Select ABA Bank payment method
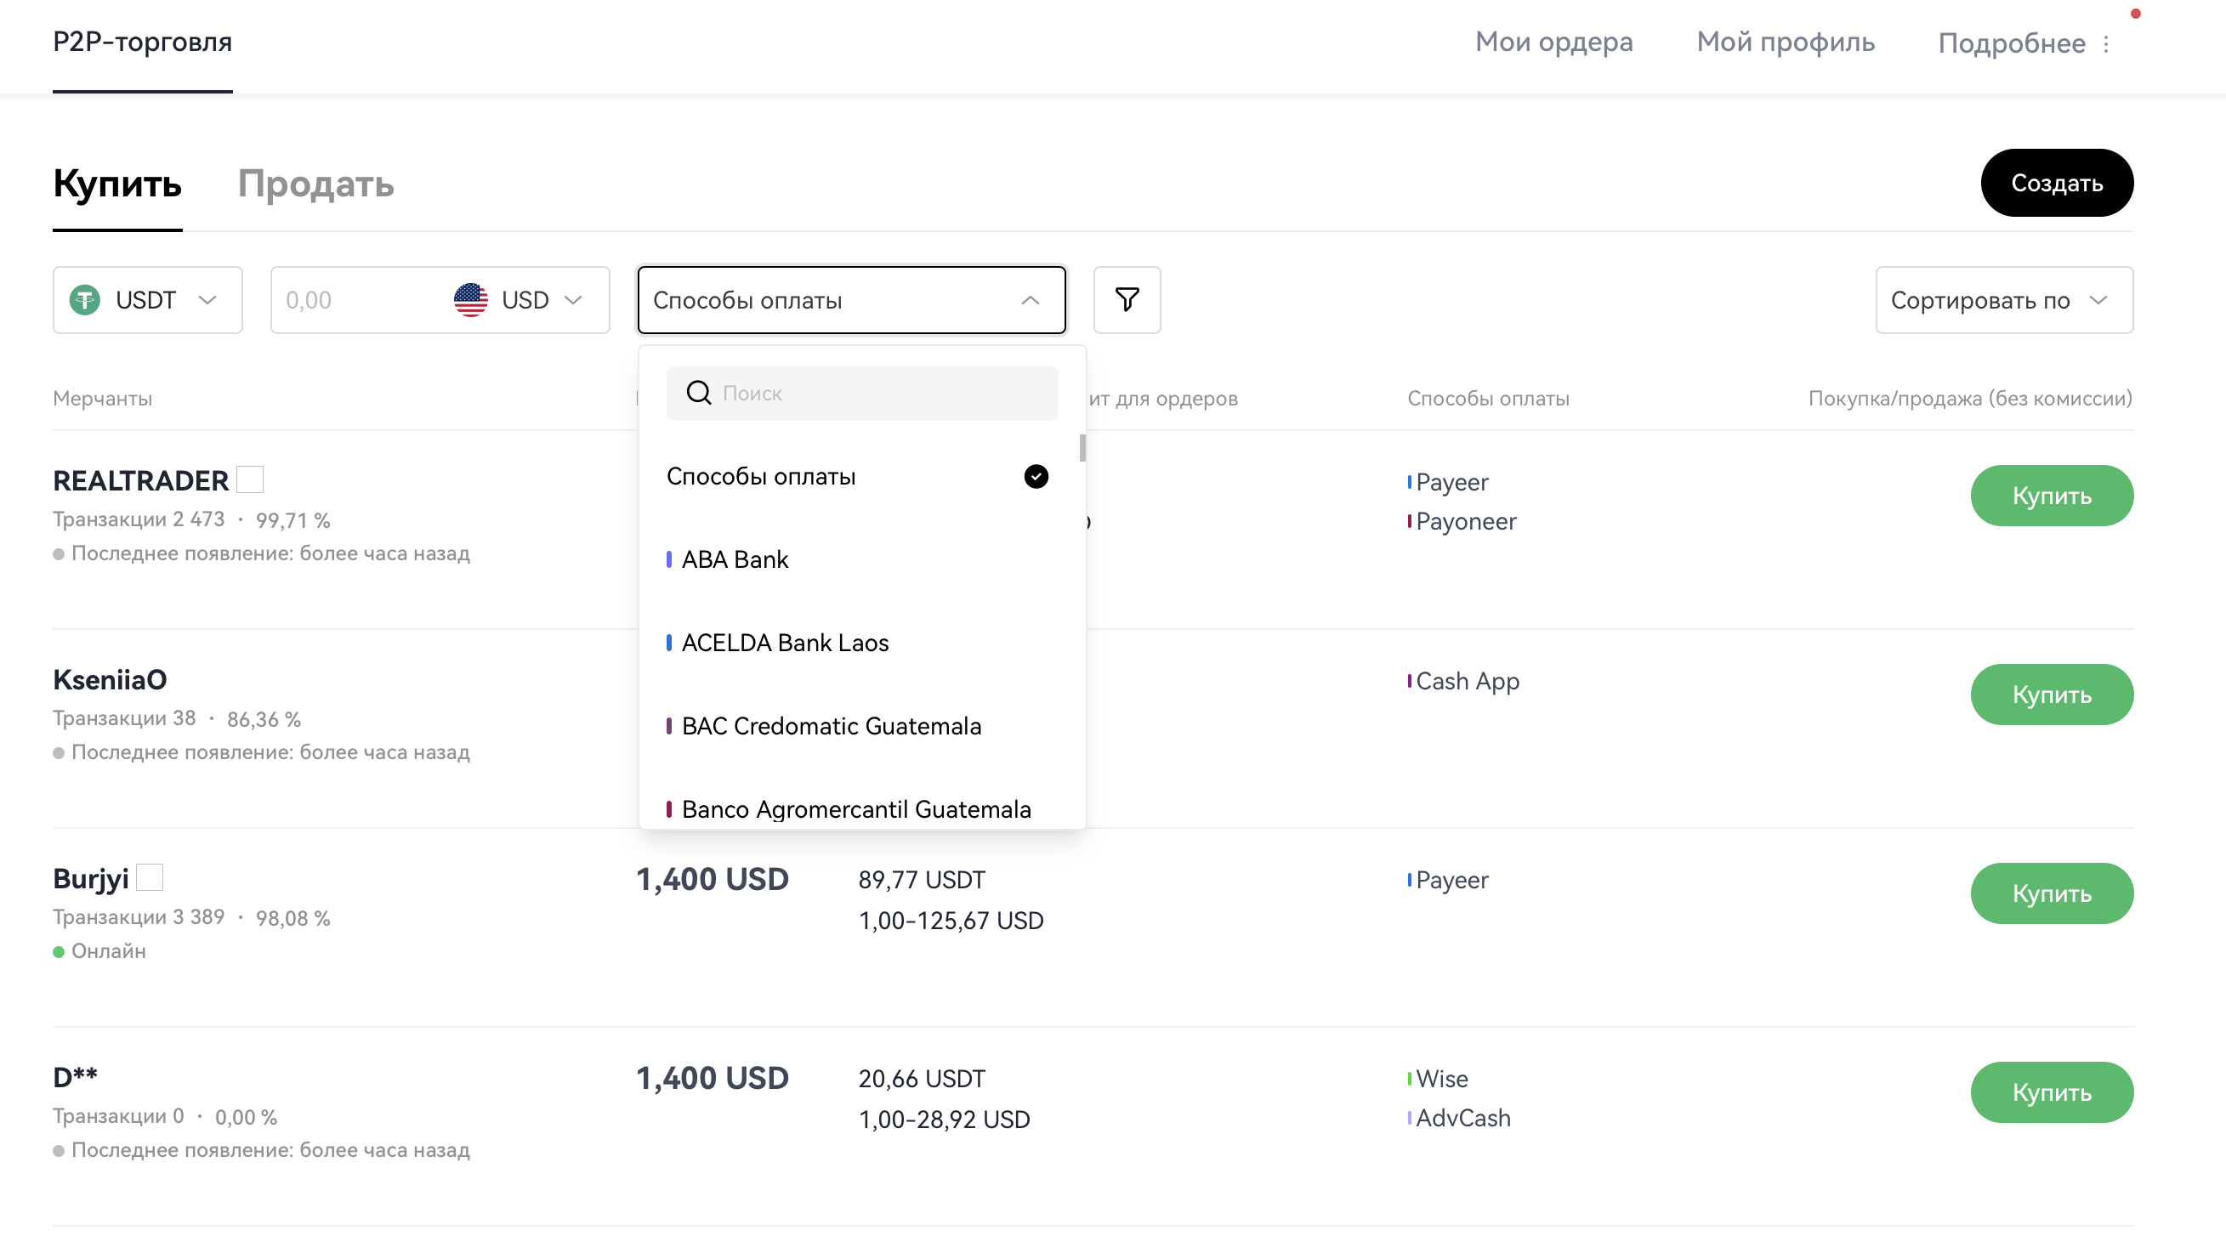 735,559
